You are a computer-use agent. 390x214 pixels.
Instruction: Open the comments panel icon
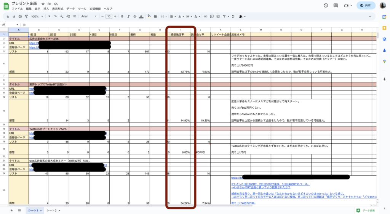(x=336, y=5)
